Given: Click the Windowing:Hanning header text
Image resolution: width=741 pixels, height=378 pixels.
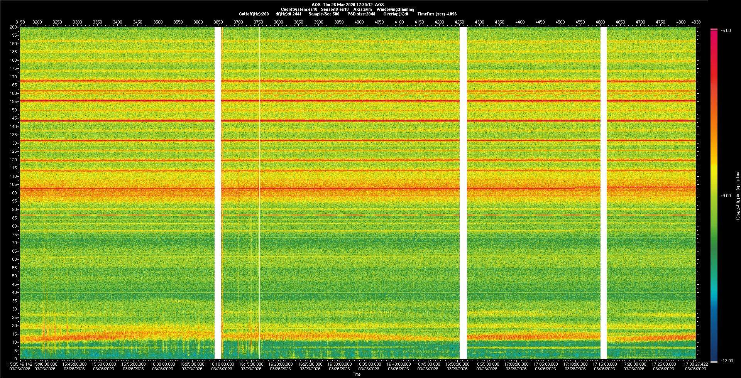Looking at the screenshot, I should pos(395,9).
